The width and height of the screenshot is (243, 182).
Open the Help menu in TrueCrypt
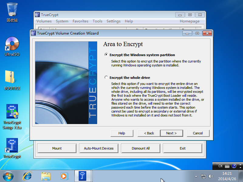[129, 21]
